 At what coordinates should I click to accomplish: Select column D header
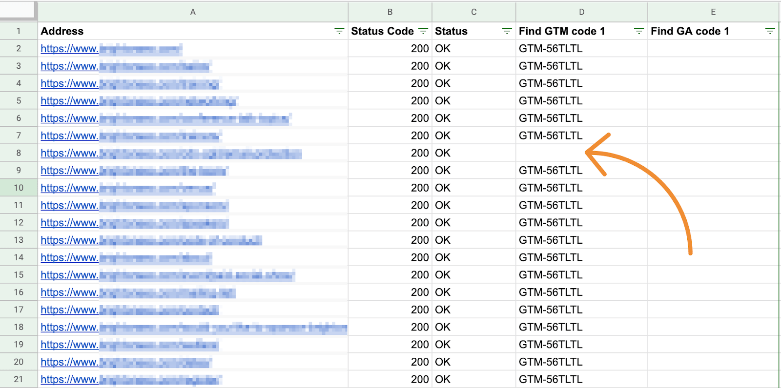pos(581,12)
